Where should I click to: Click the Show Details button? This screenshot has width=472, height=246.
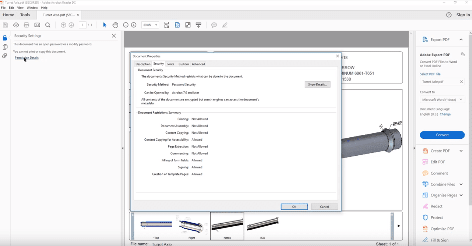317,85
